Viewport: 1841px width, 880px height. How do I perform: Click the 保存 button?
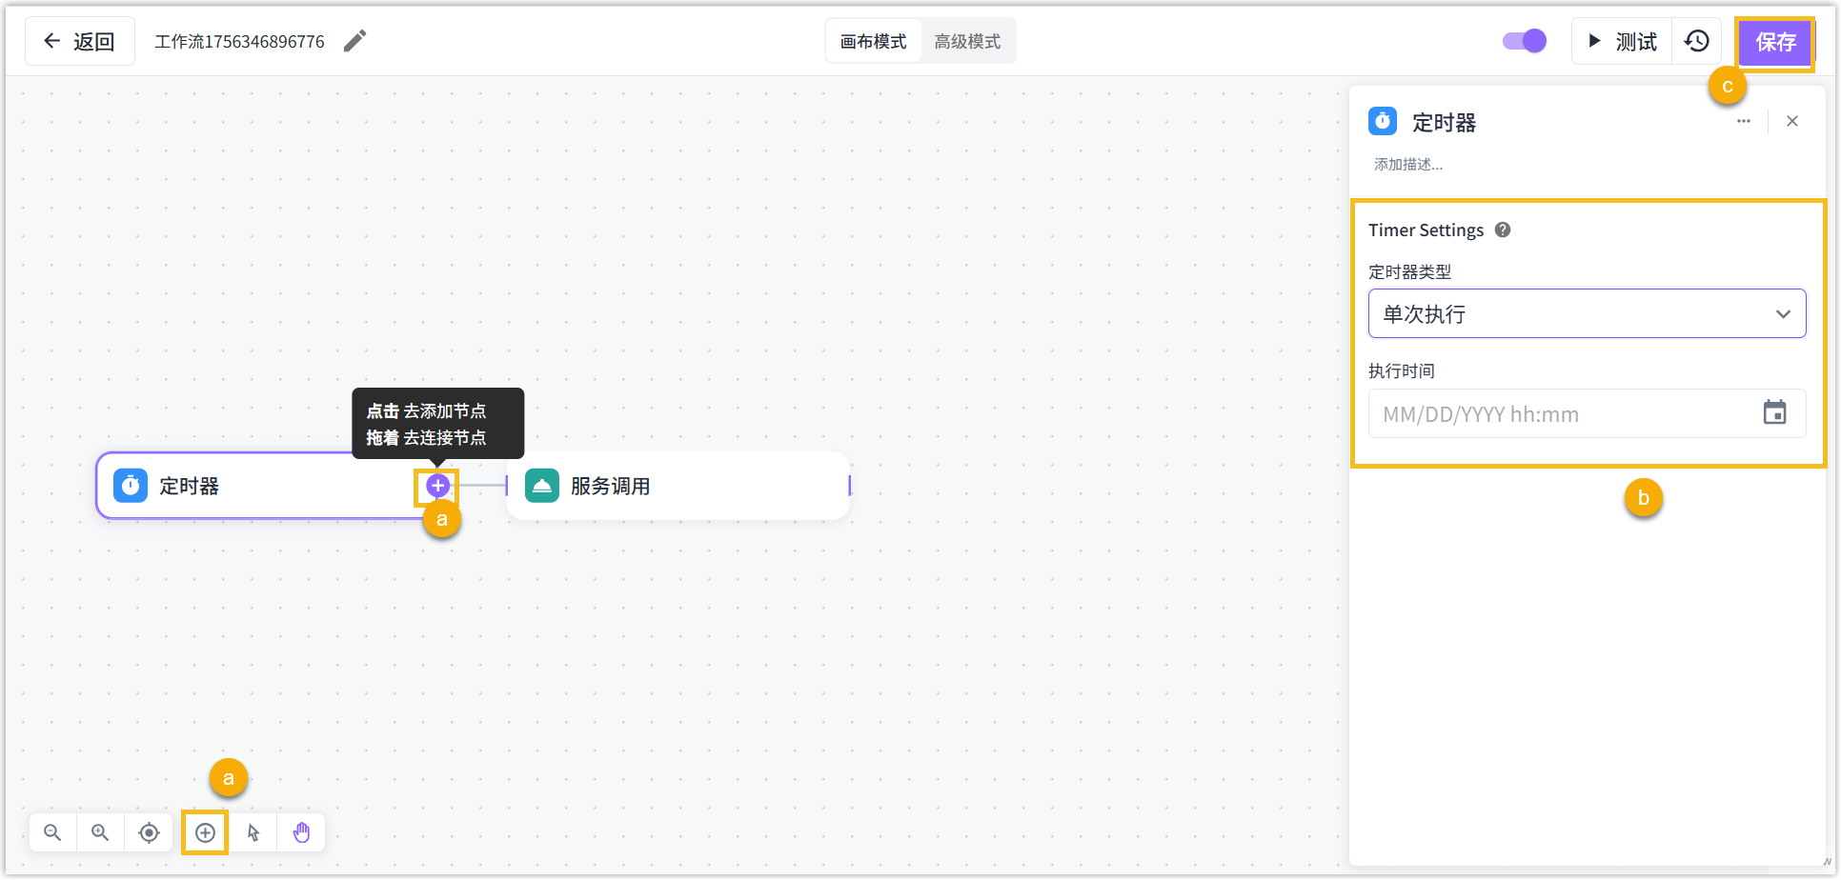click(x=1774, y=42)
